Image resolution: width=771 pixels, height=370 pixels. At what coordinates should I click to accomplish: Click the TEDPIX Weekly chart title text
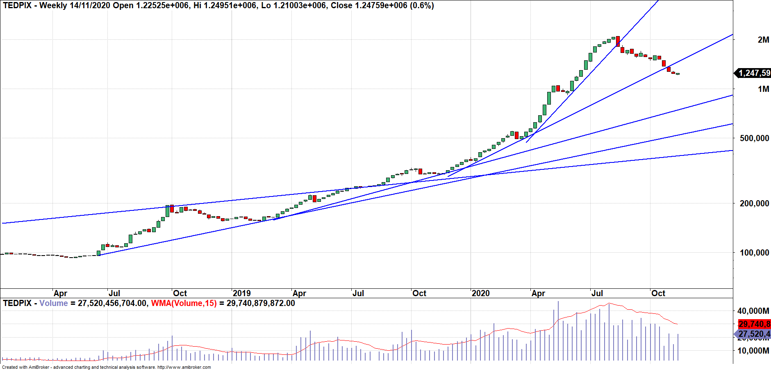click(218, 5)
